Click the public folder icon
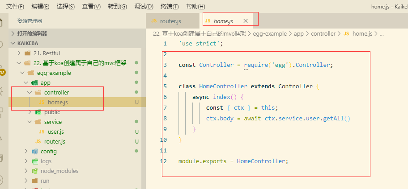Image resolution: width=408 pixels, height=189 pixels. (x=38, y=112)
